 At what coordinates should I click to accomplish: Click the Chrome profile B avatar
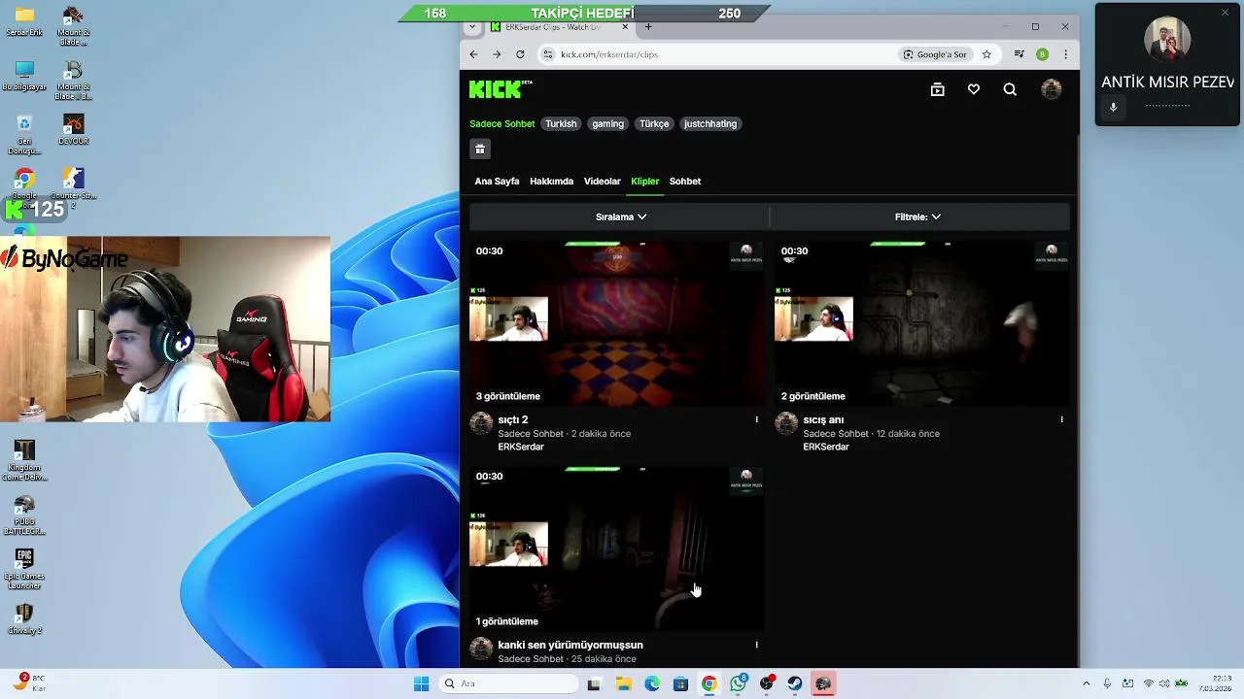tap(1042, 54)
